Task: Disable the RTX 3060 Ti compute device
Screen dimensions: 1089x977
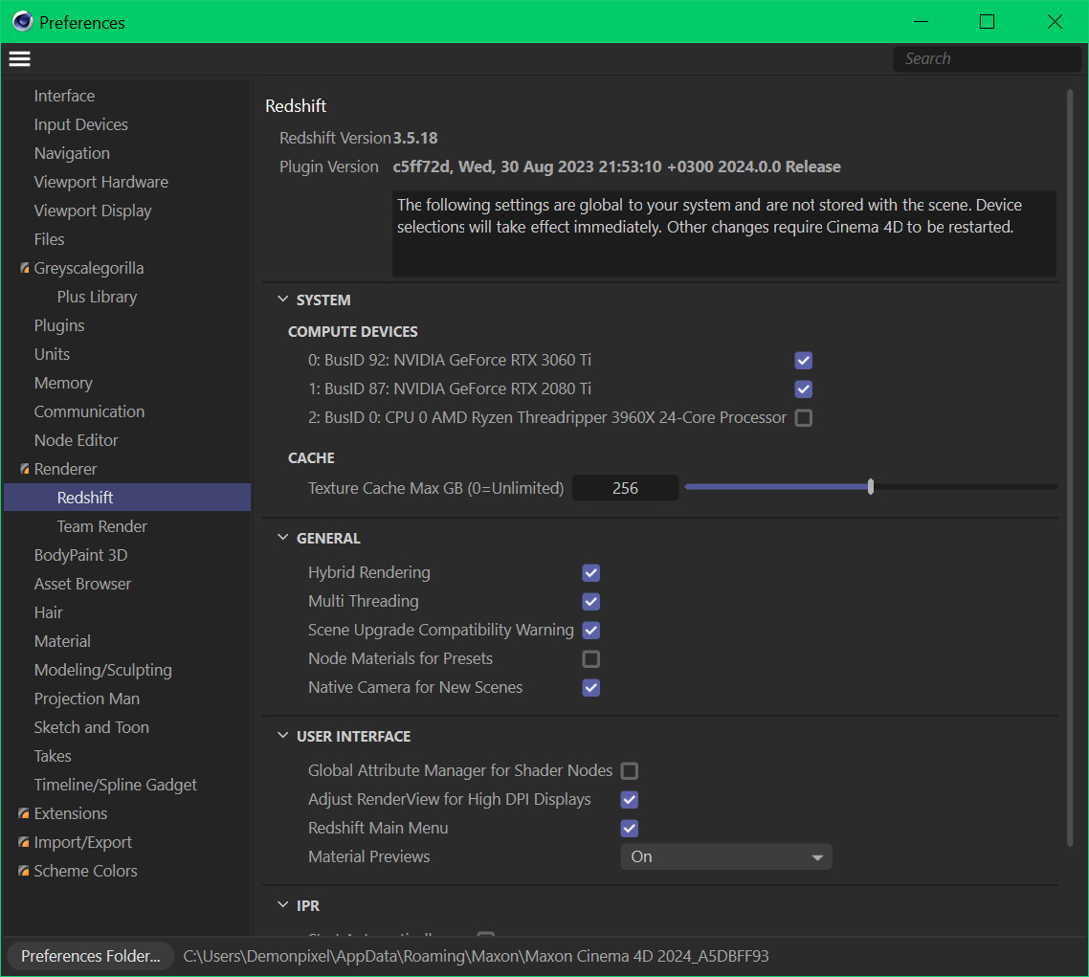Action: [804, 361]
